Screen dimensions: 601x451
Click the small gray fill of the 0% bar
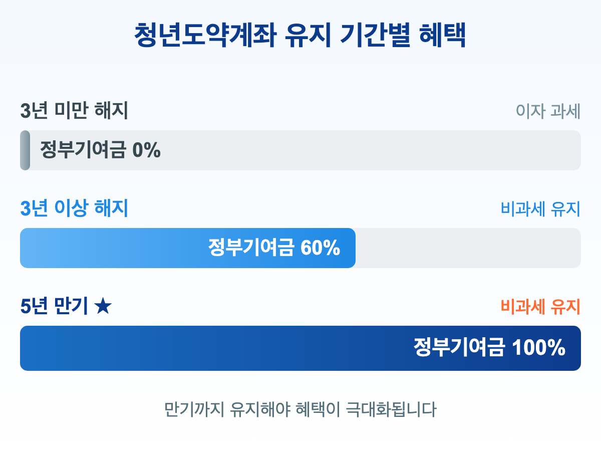tap(25, 150)
